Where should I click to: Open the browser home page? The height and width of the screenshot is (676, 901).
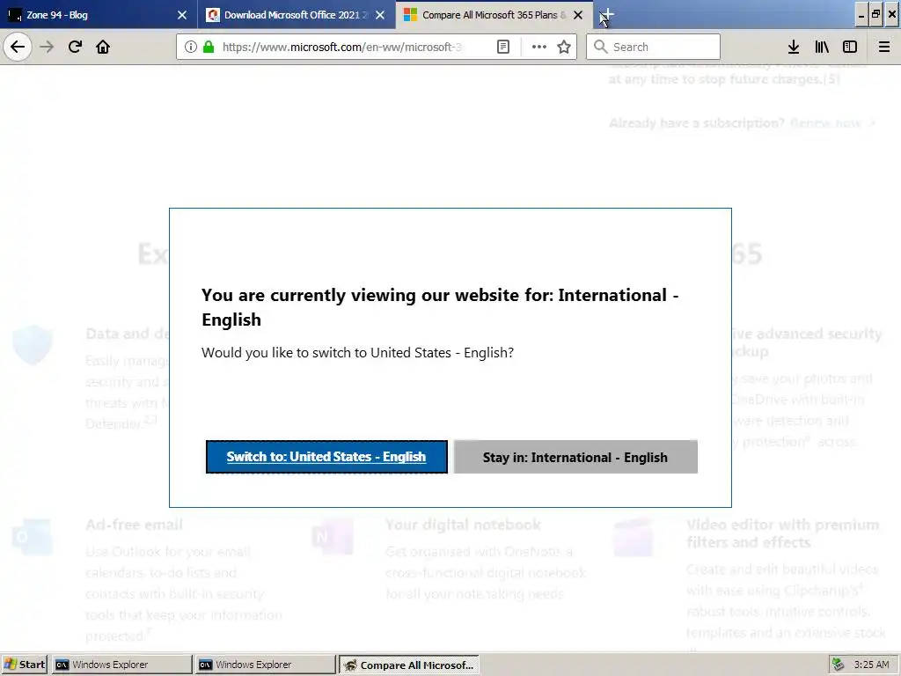coord(103,47)
